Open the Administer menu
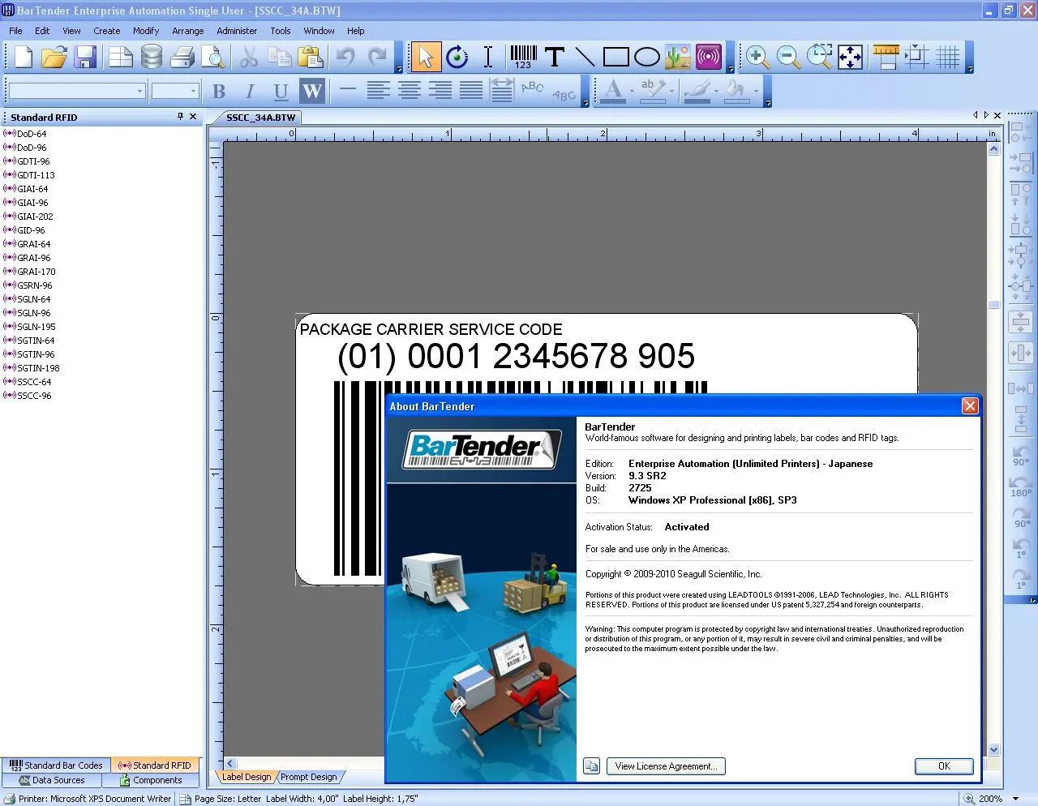This screenshot has height=806, width=1038. 237,31
